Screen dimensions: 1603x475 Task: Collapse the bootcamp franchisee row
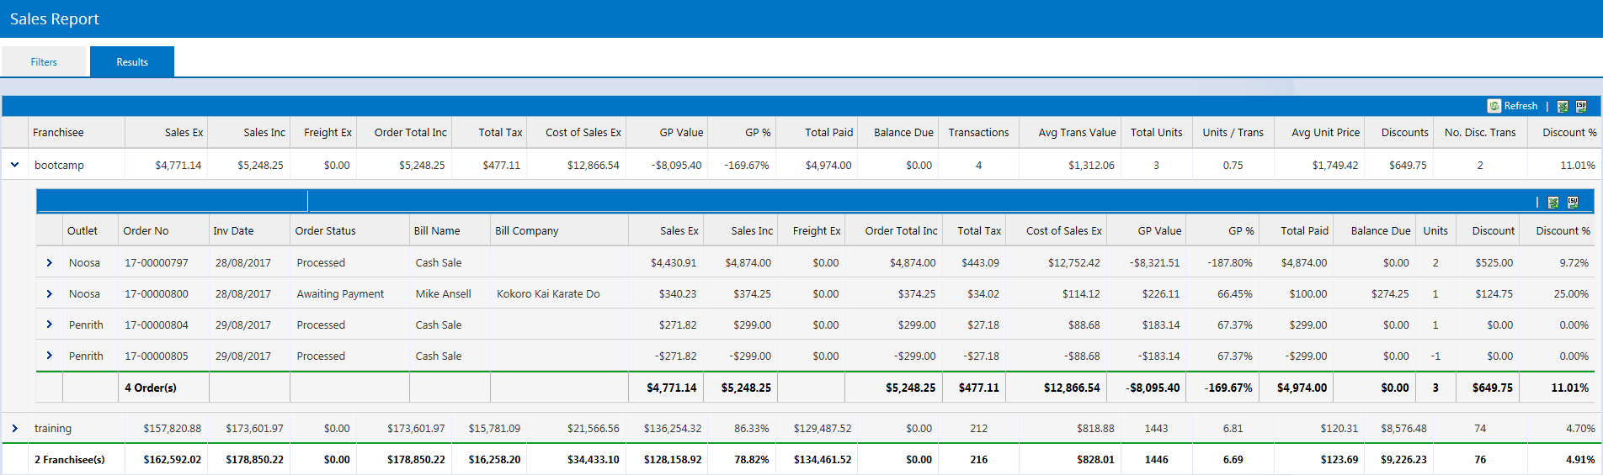[x=14, y=165]
